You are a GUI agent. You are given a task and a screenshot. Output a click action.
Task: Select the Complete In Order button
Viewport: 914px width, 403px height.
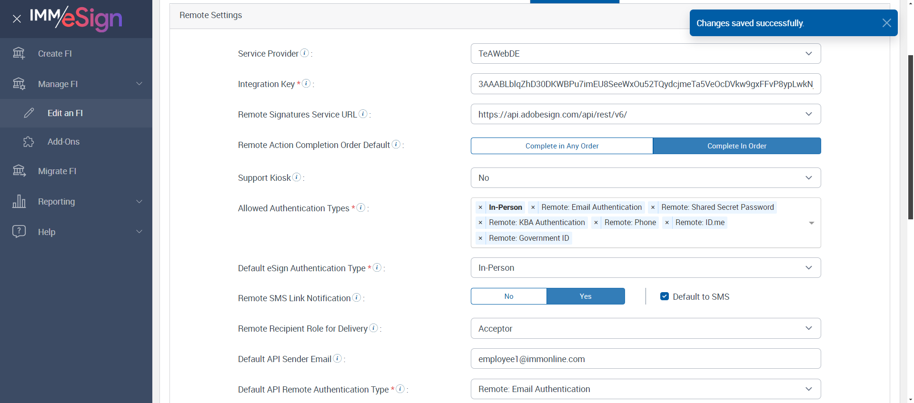tap(736, 146)
